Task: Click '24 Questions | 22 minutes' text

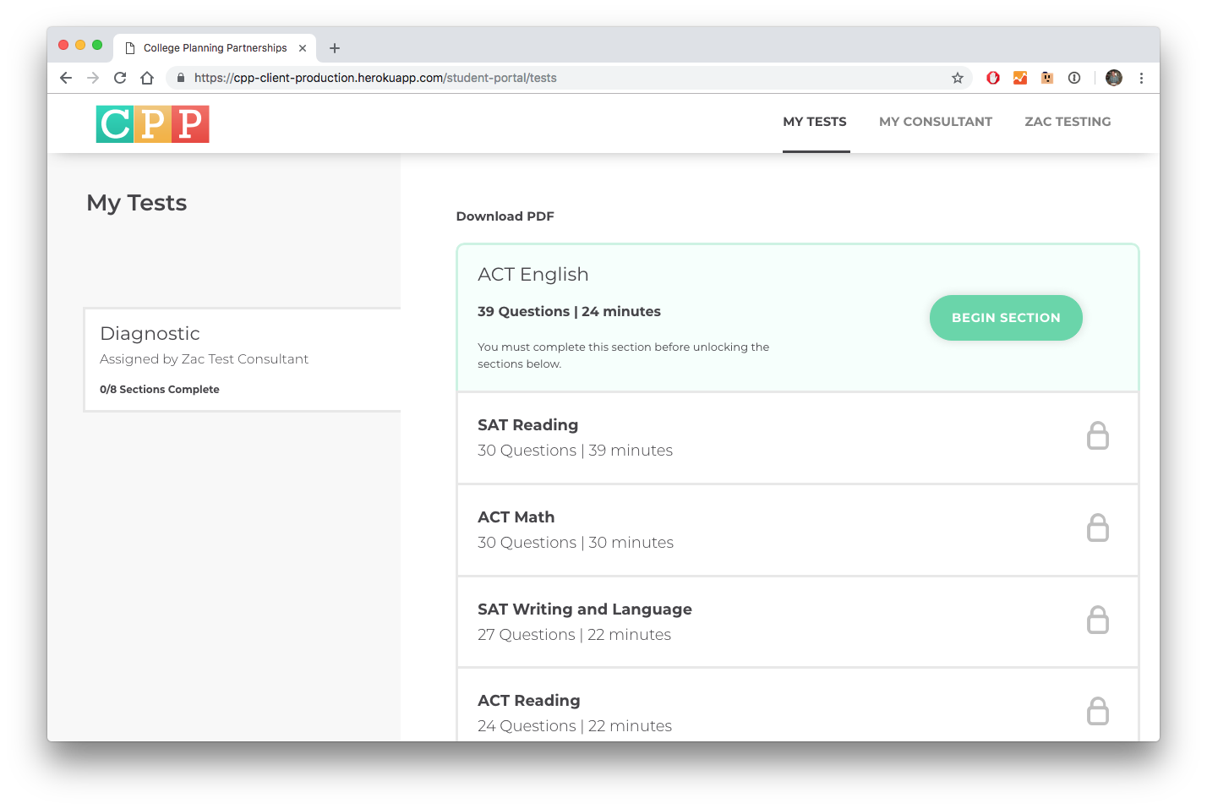Action: tap(574, 726)
